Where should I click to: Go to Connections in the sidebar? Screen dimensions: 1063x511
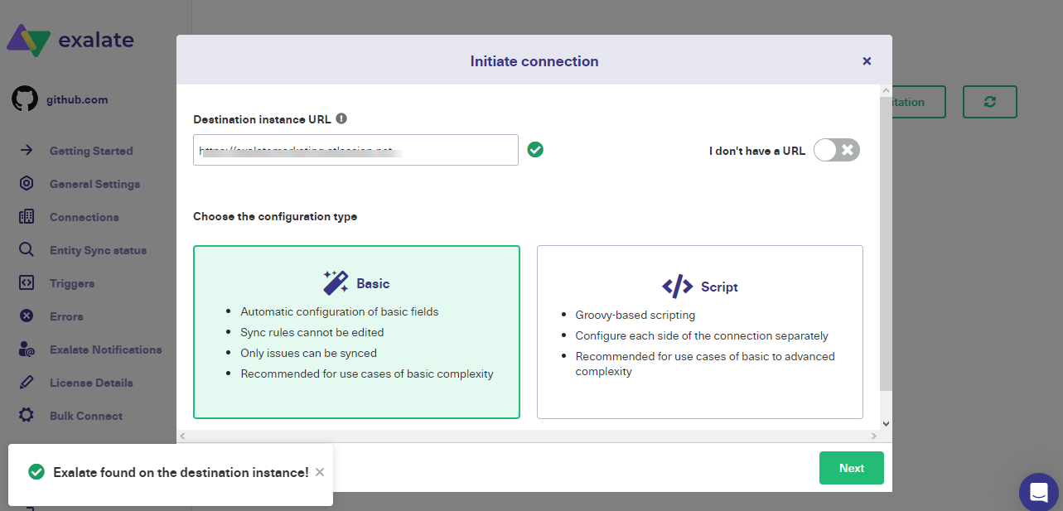(x=85, y=217)
